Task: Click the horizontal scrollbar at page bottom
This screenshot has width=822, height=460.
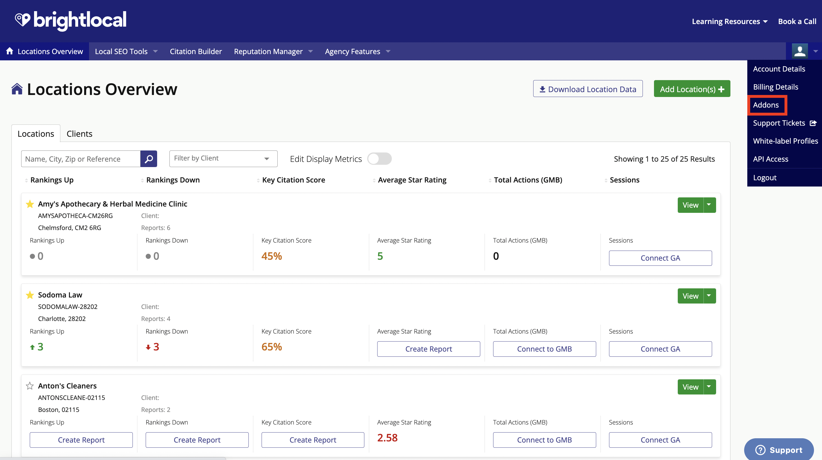Action: [x=113, y=459]
